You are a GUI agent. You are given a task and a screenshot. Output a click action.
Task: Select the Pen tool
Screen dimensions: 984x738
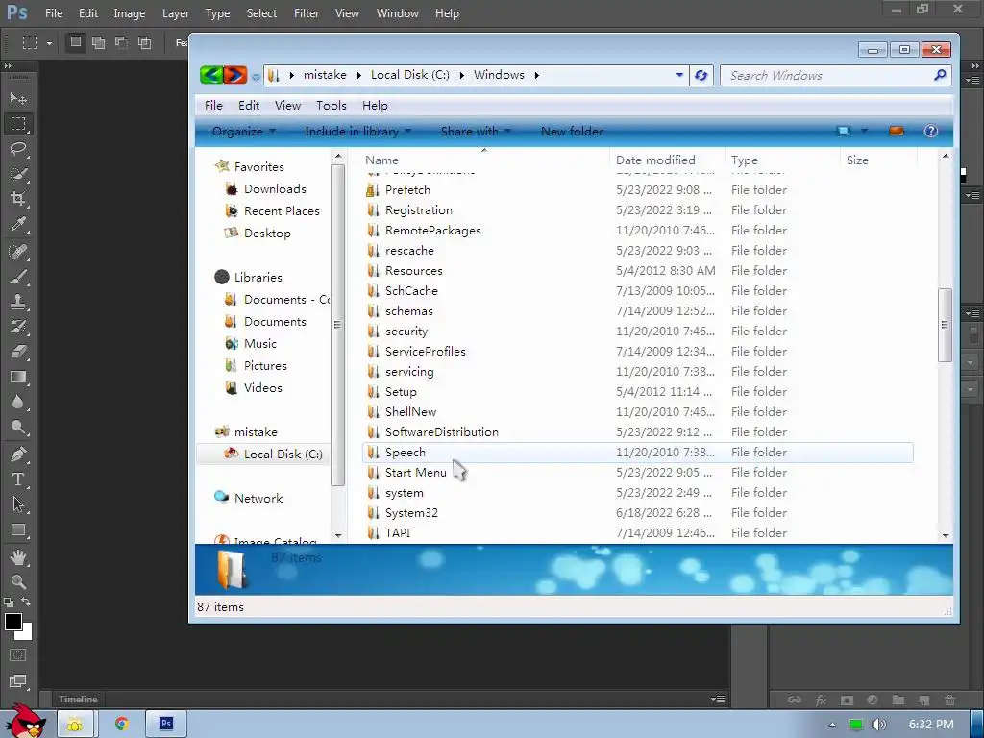pos(18,455)
